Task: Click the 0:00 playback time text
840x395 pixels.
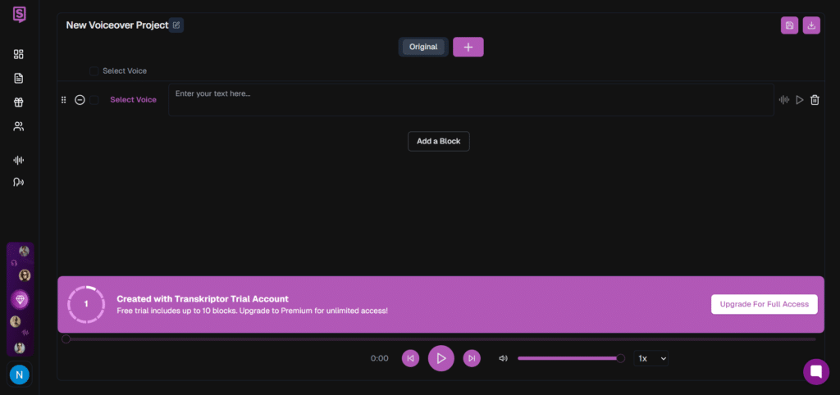Action: [x=379, y=359]
